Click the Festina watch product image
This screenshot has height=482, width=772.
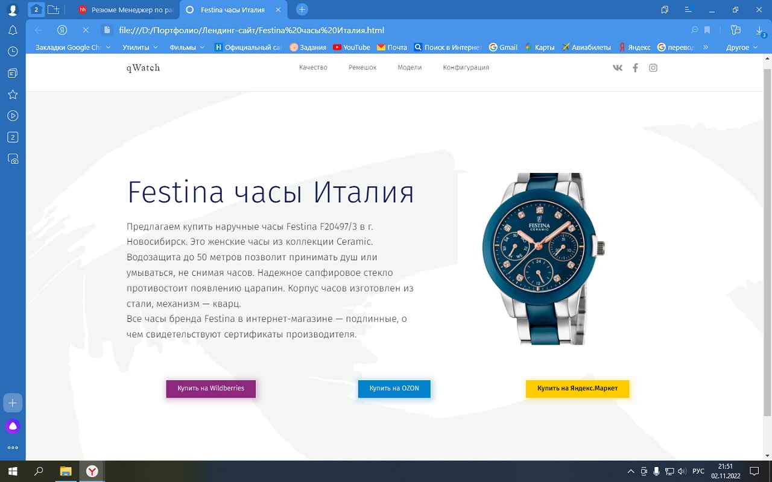click(x=543, y=258)
